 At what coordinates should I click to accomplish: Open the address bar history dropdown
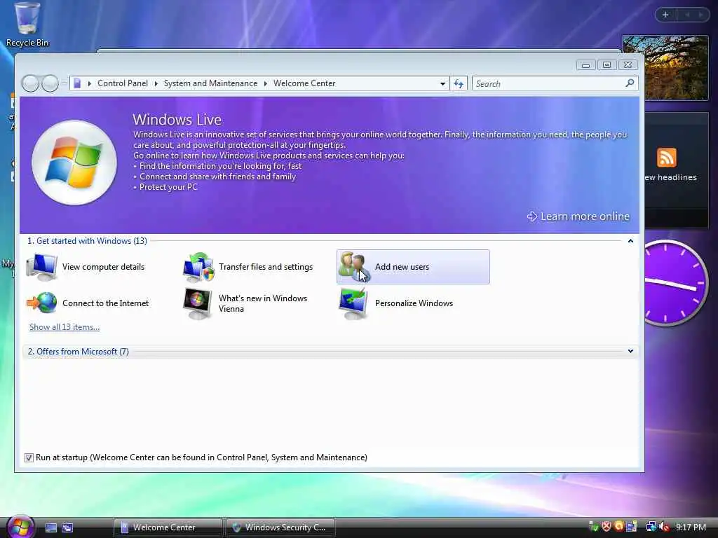(x=442, y=84)
